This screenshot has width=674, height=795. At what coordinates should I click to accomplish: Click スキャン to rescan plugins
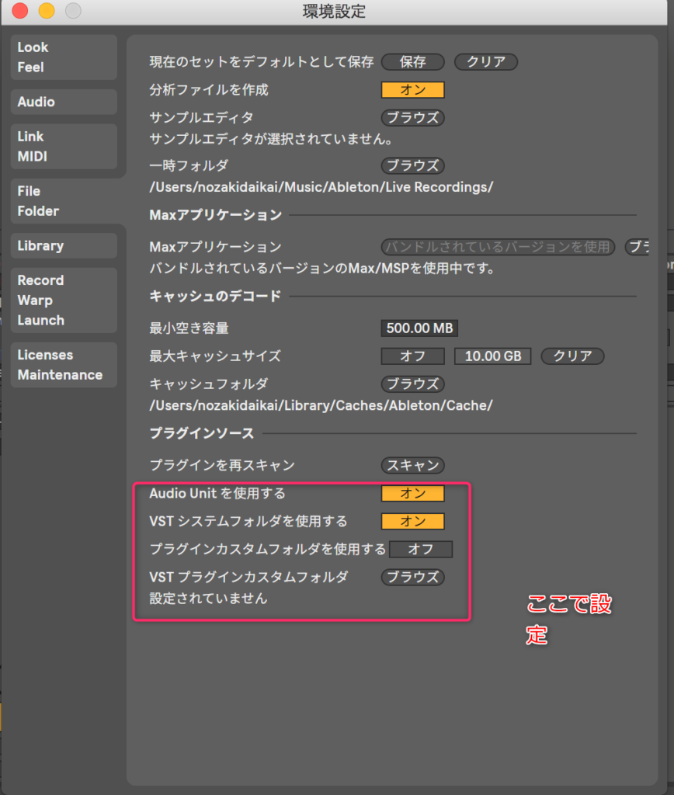pos(412,466)
